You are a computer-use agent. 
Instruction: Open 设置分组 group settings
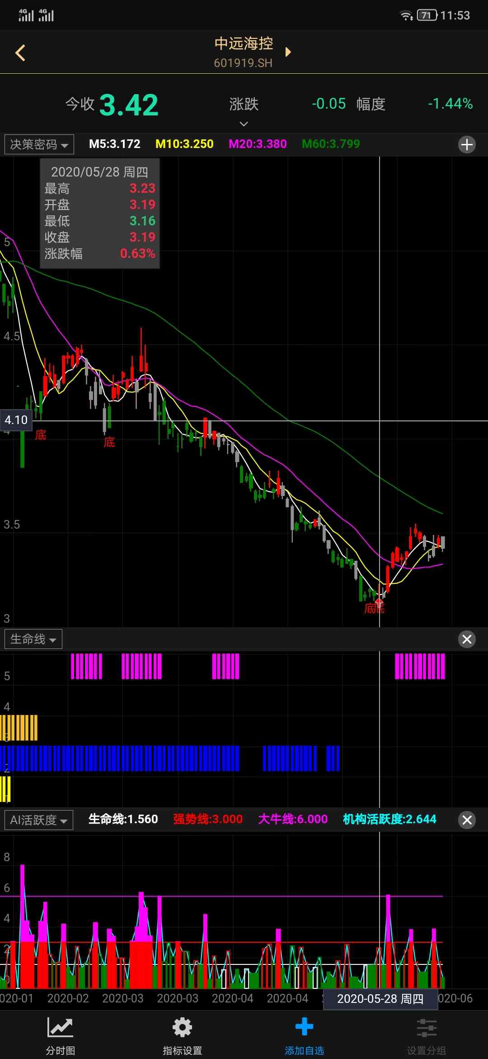coord(426,1033)
